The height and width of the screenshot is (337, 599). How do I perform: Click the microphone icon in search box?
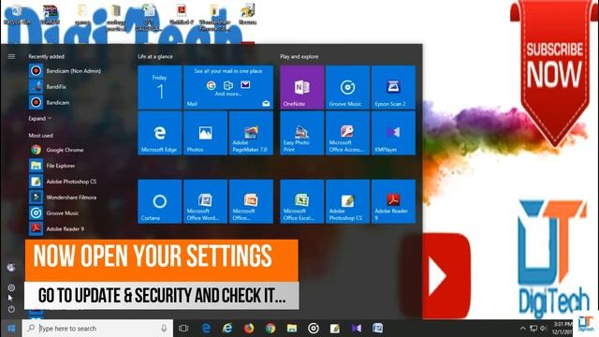tap(164, 329)
